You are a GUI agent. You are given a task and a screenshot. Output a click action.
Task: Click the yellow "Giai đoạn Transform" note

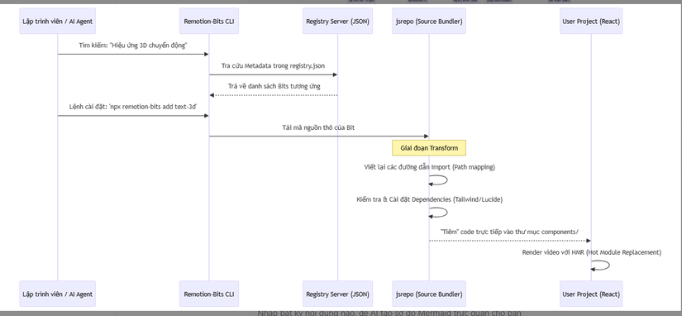pyautogui.click(x=429, y=148)
